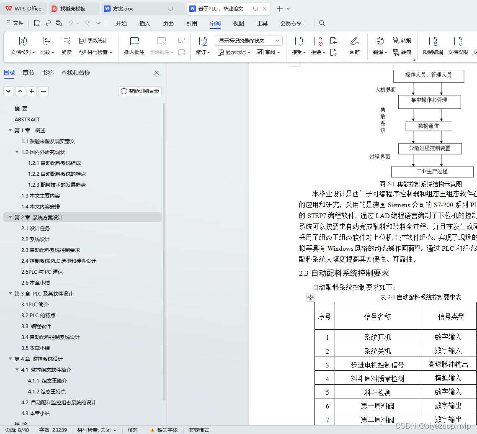This screenshot has height=434, width=477.
Task: Click the collapse-all up chevron in outline
Action: click(x=20, y=91)
